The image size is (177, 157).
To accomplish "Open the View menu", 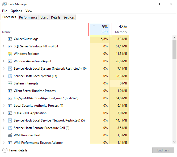I will pos(29,11).
